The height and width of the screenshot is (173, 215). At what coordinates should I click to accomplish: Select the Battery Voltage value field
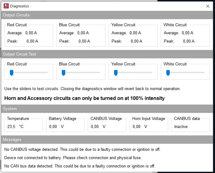pyautogui.click(x=56, y=126)
